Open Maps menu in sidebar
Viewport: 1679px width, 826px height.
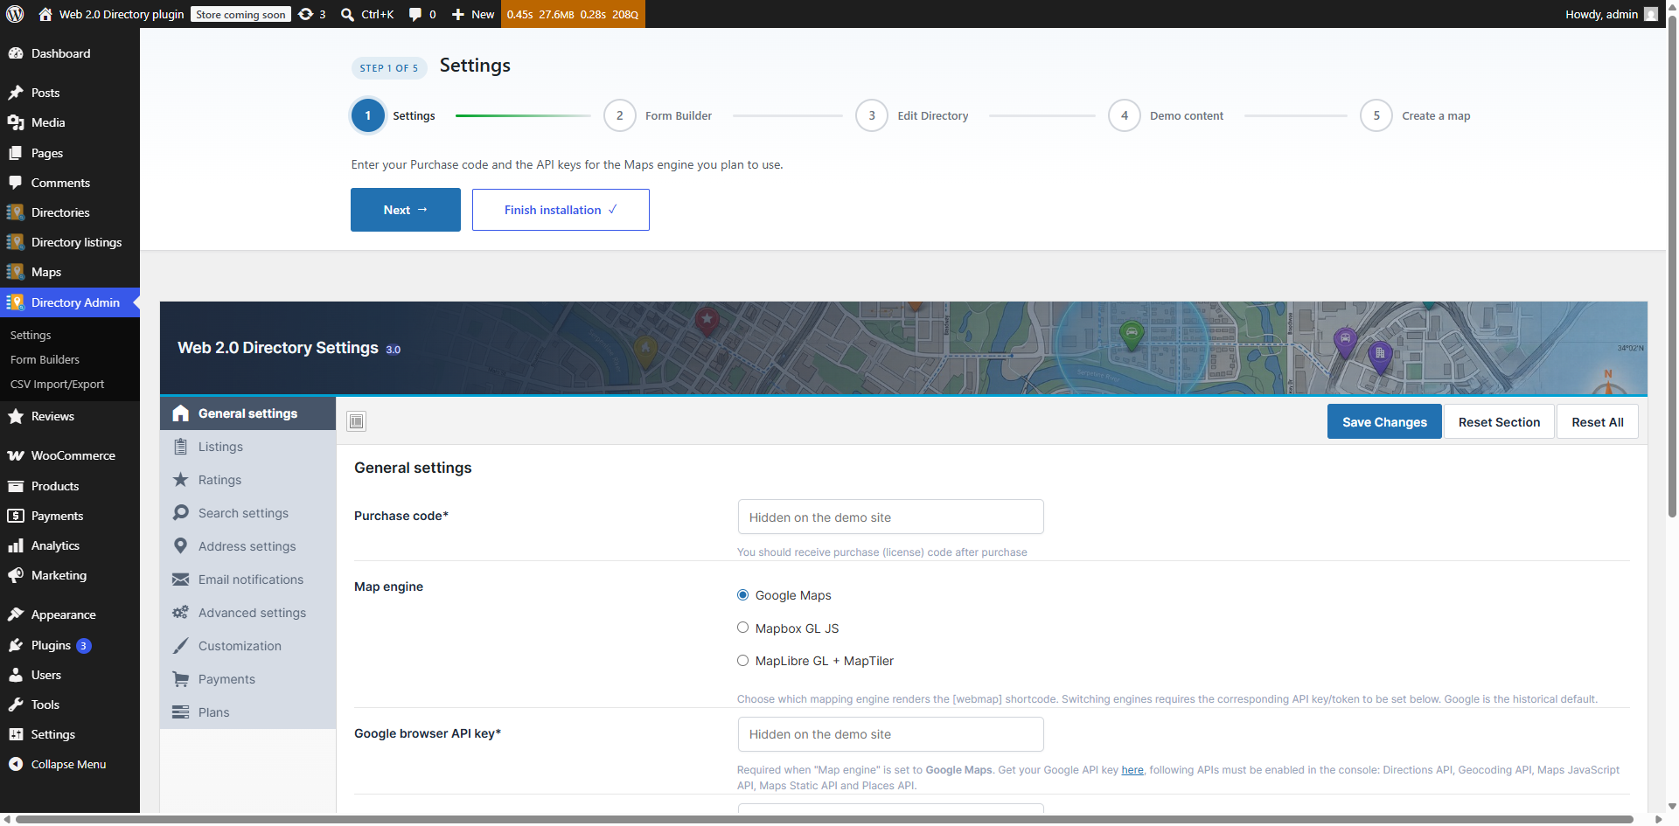pyautogui.click(x=70, y=272)
